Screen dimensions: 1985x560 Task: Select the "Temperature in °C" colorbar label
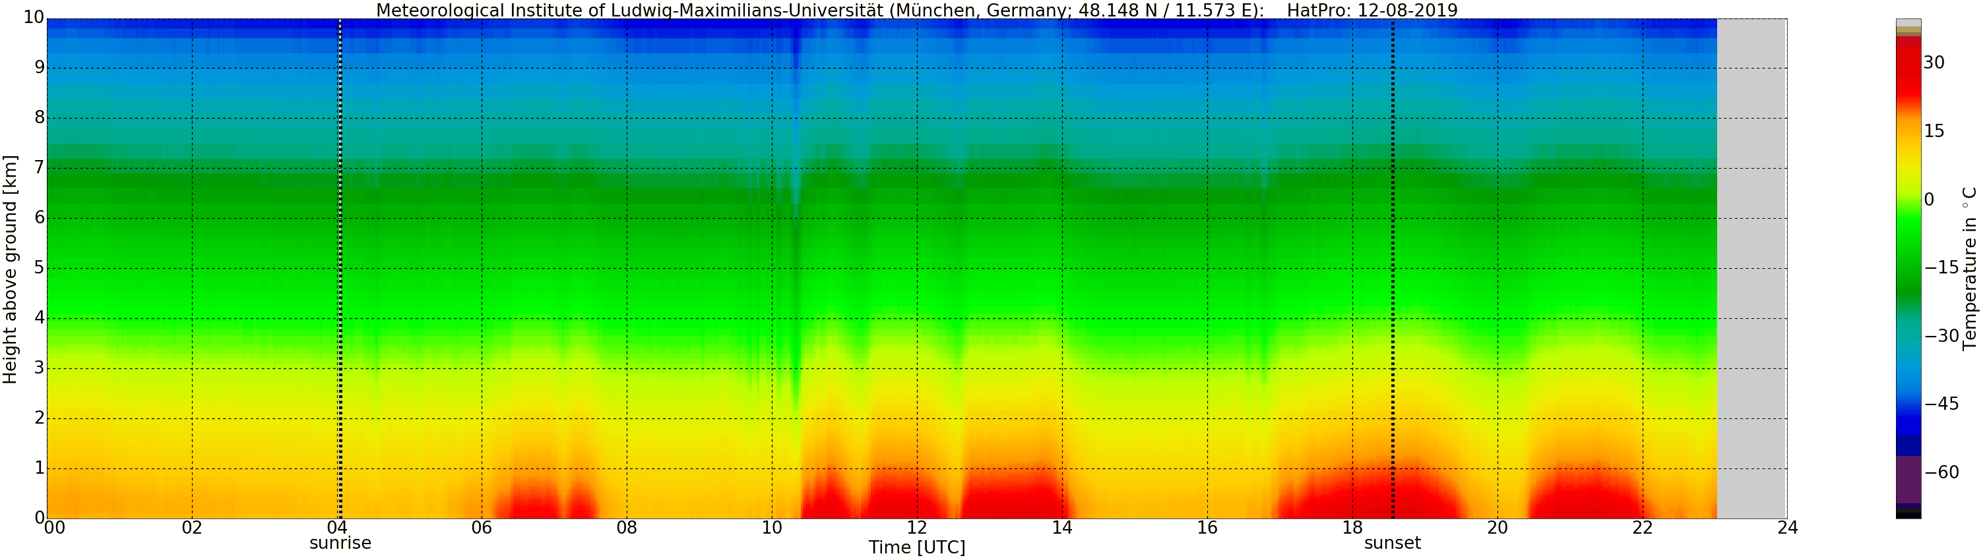click(1970, 267)
